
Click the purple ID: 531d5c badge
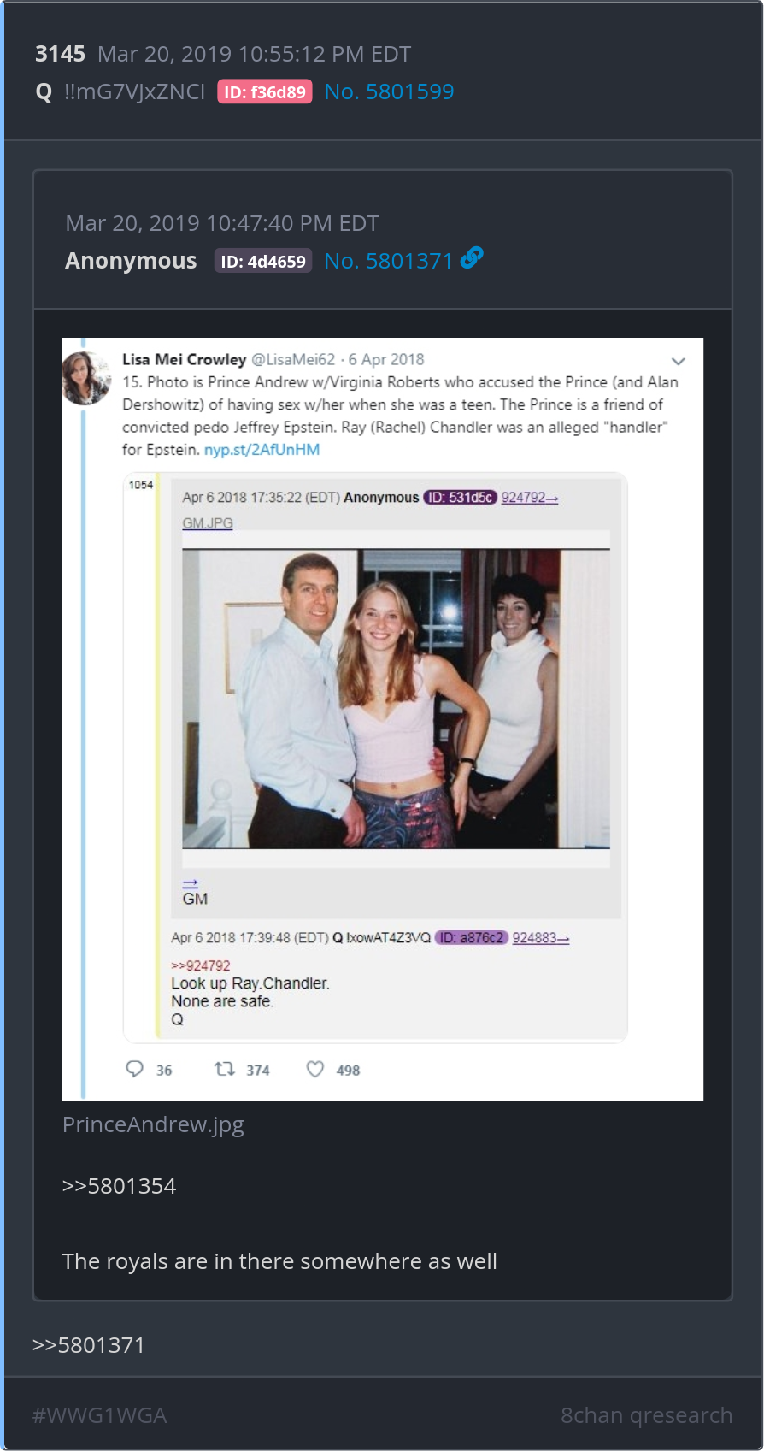(x=460, y=497)
